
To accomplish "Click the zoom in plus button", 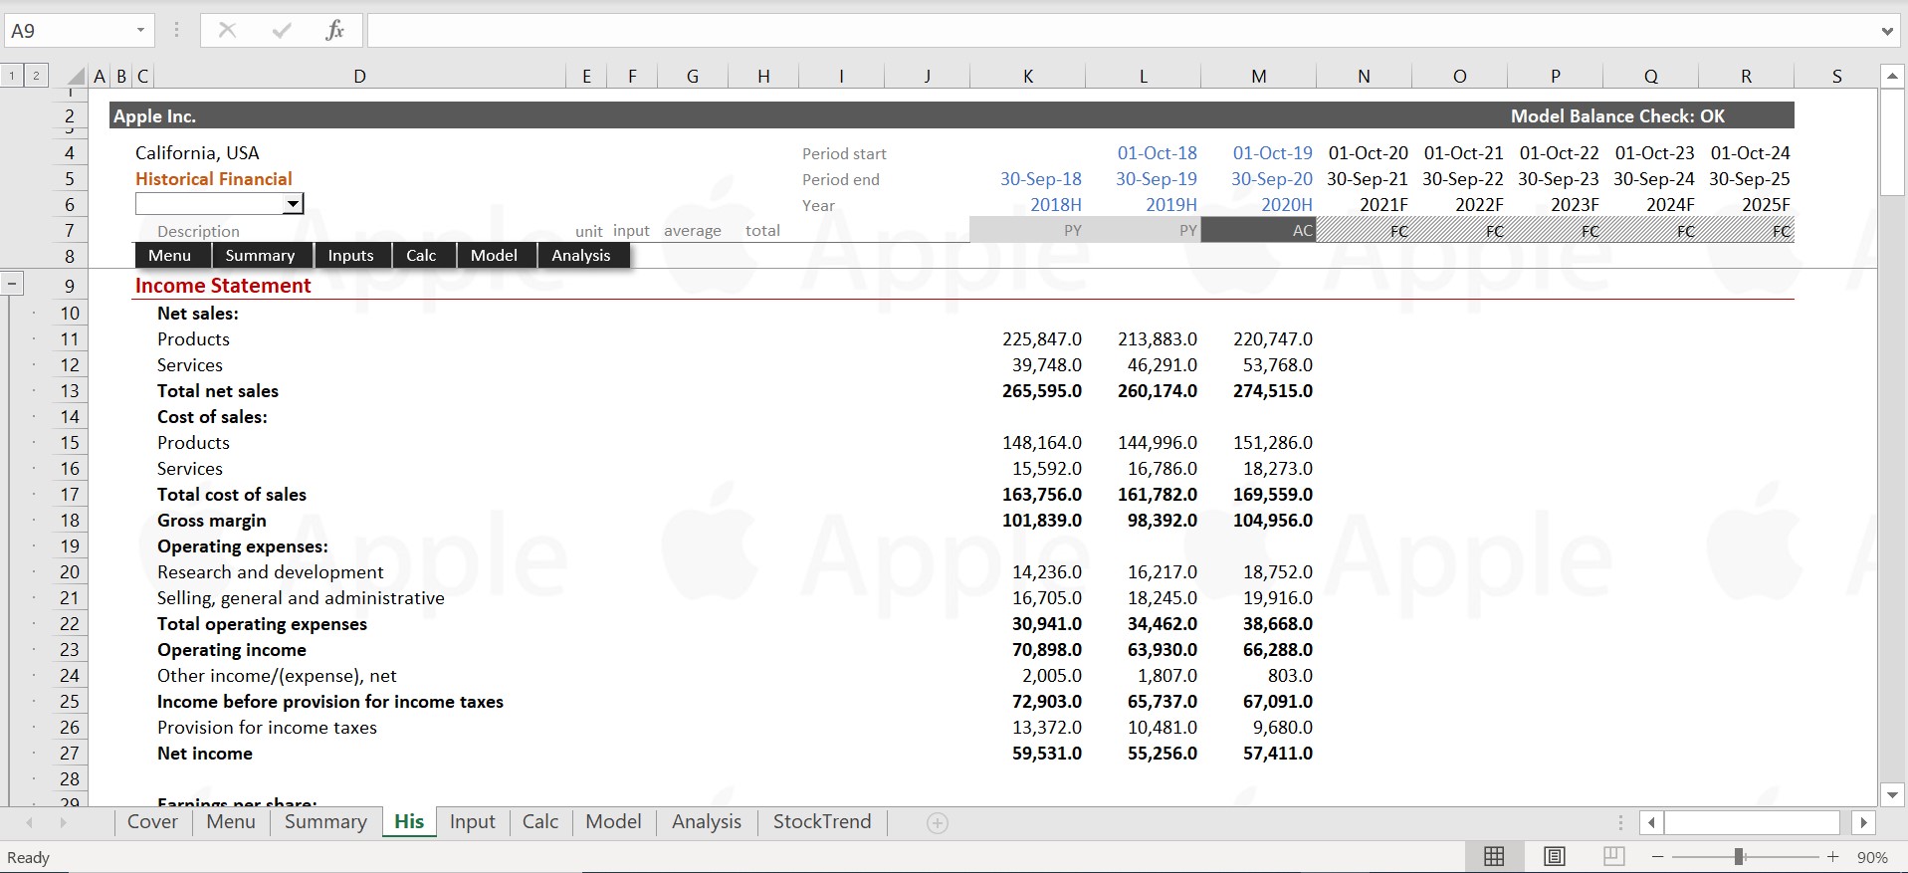I will pyautogui.click(x=1832, y=857).
